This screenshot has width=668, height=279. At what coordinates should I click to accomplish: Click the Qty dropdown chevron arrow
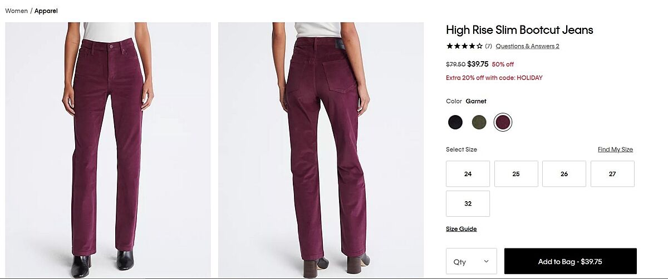pyautogui.click(x=486, y=261)
